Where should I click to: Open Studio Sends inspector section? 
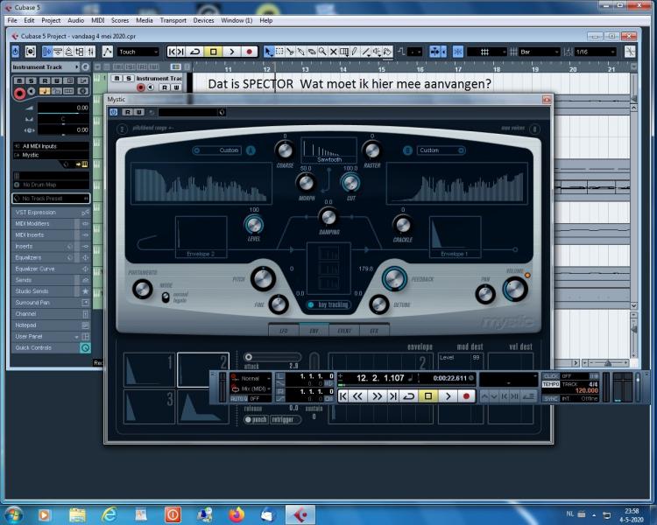tap(51, 291)
